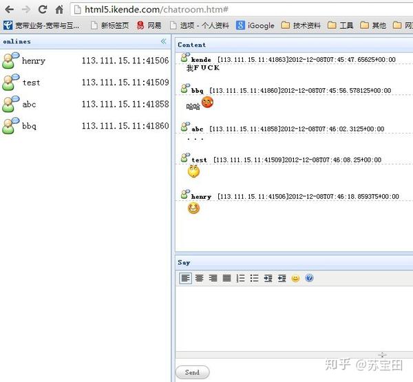Click the henry message avatar in Content
The image size is (413, 382).
[x=185, y=194]
